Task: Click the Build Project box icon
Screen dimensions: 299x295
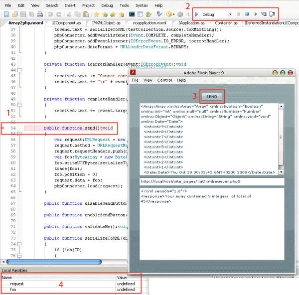Action: point(169,14)
